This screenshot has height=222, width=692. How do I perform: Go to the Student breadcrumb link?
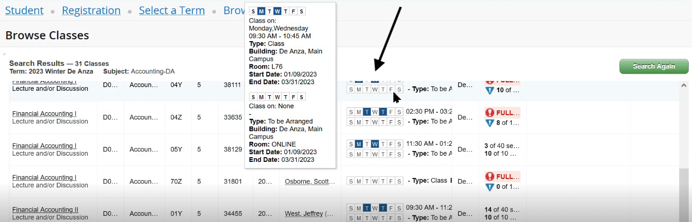(x=24, y=10)
